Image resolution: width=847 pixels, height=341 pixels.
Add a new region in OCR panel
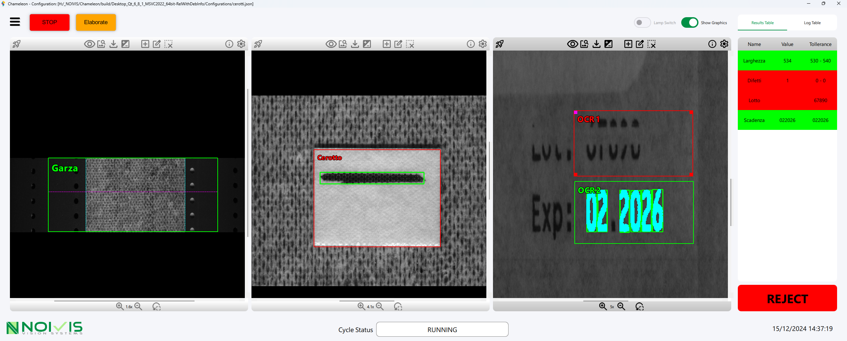pos(628,44)
